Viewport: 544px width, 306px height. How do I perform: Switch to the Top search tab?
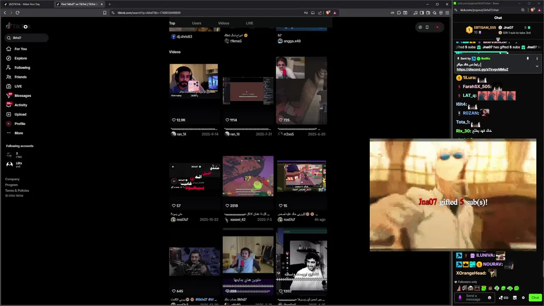[172, 23]
